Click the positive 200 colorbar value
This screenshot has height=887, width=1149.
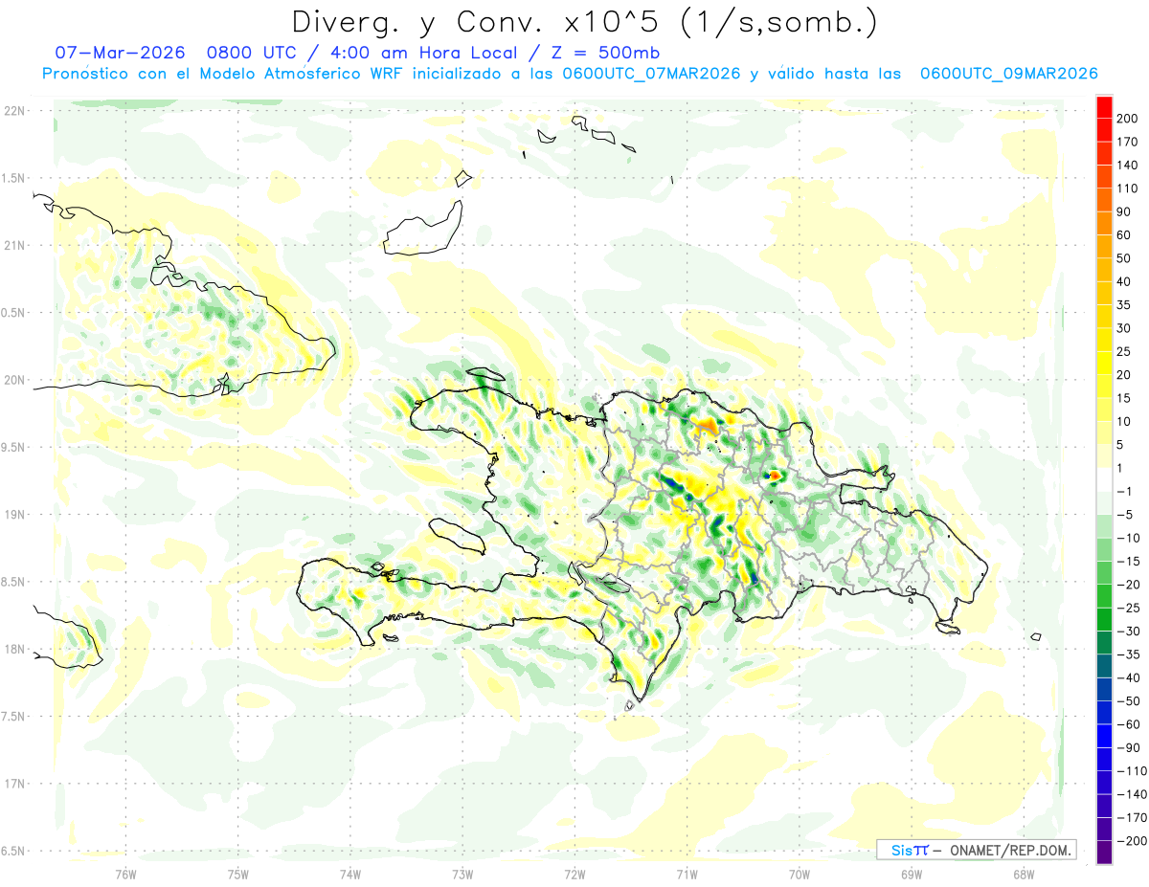(x=1127, y=119)
